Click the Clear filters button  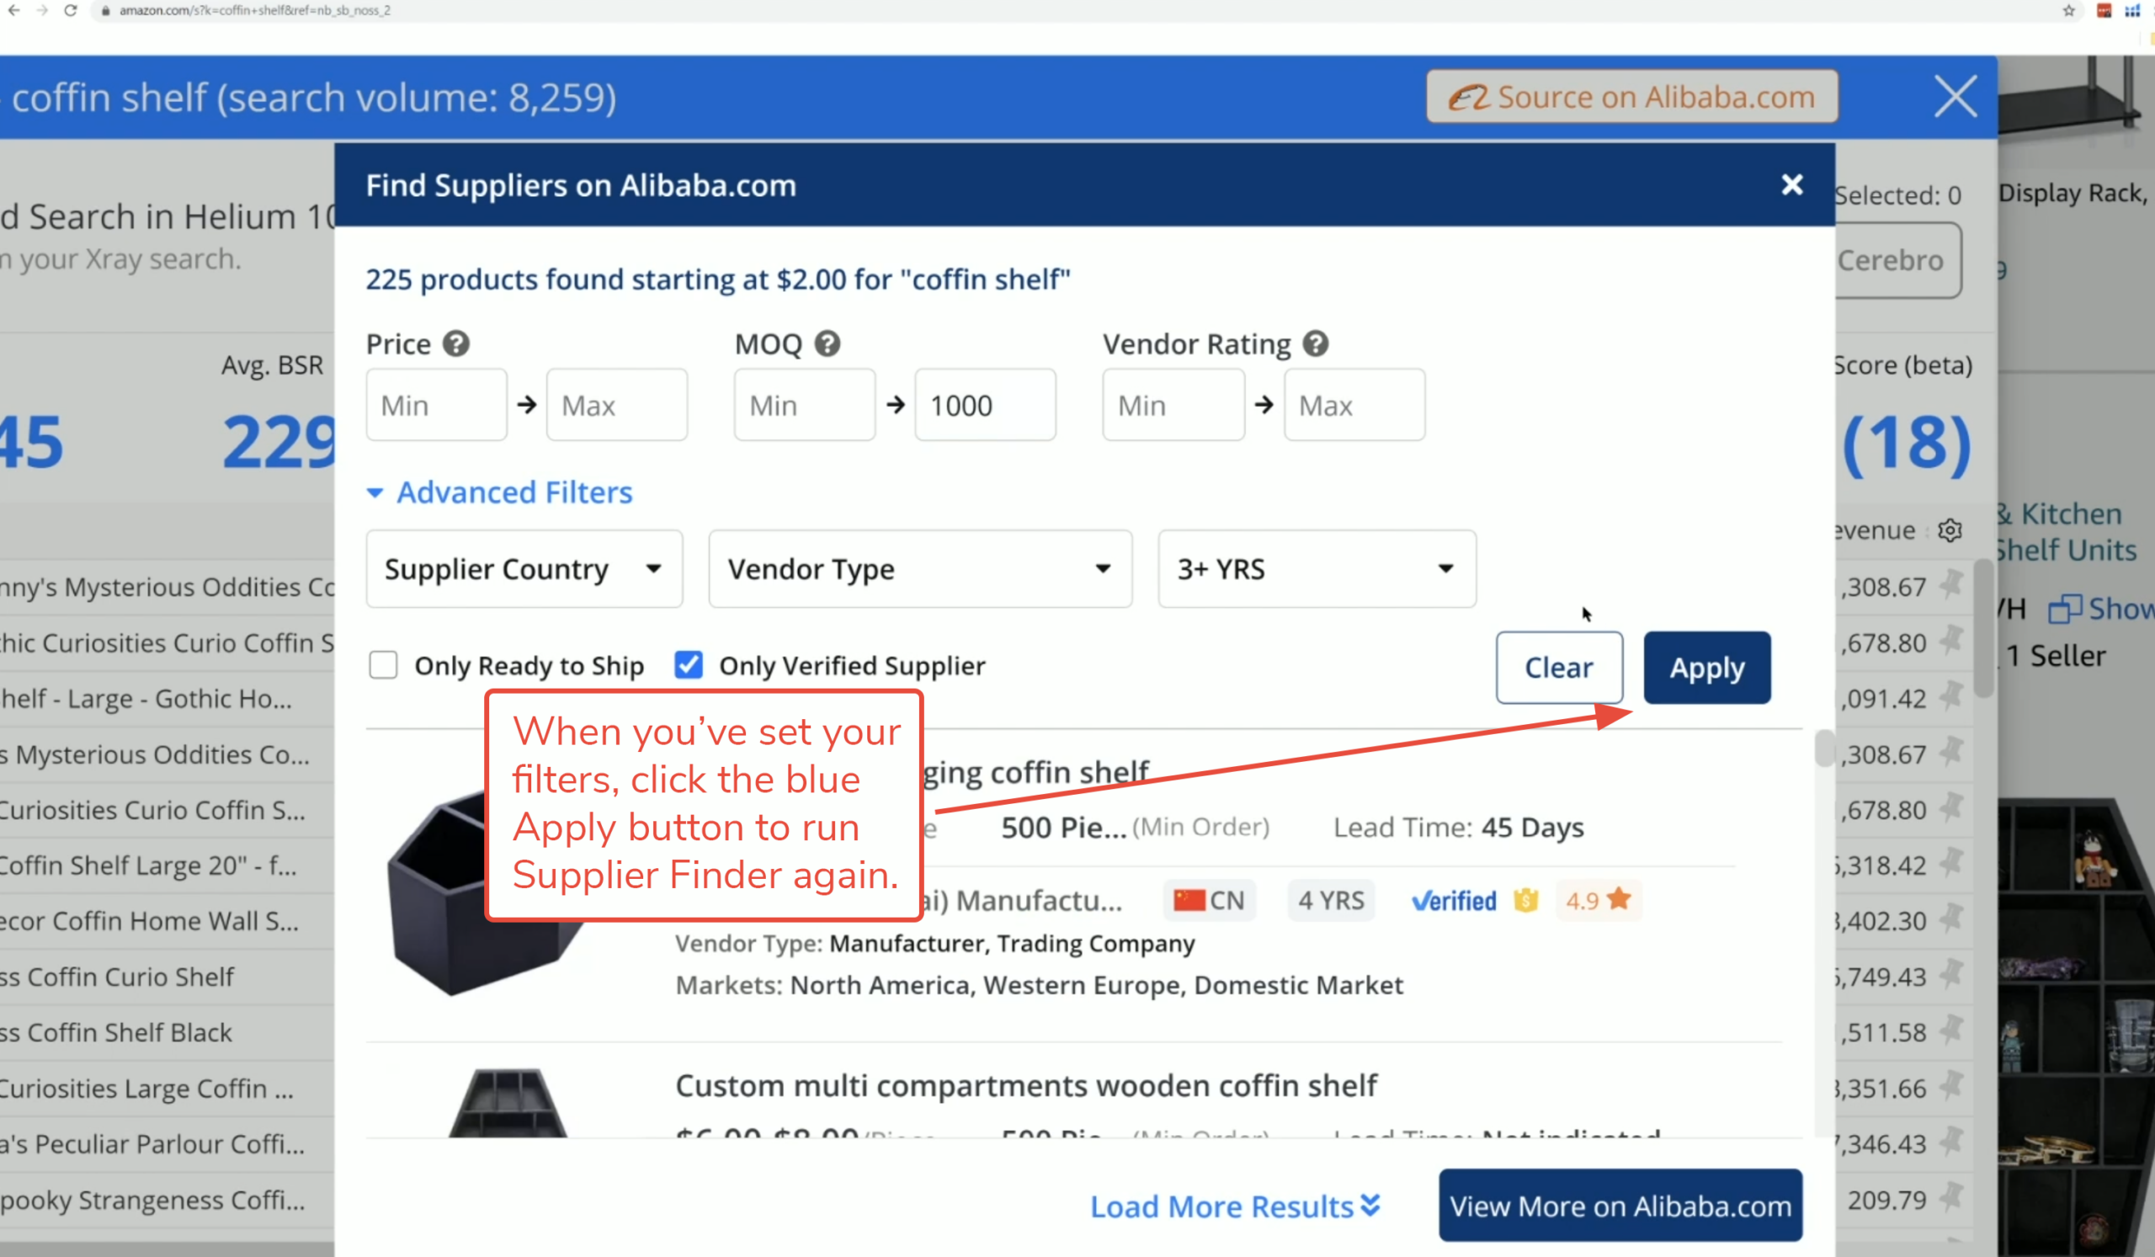coord(1558,668)
